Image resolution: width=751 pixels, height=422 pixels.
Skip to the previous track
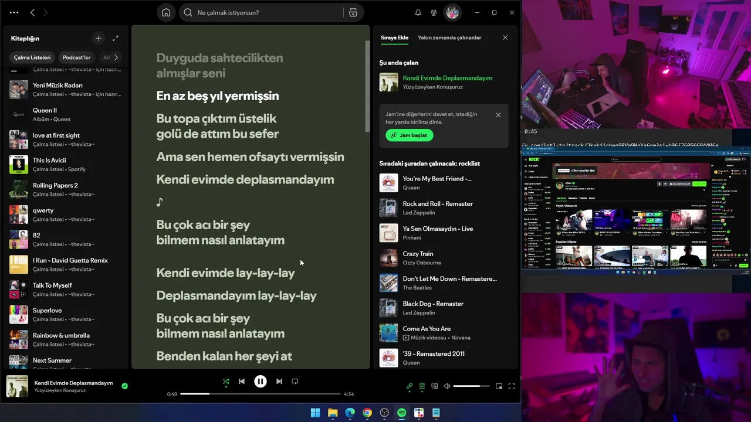242,382
